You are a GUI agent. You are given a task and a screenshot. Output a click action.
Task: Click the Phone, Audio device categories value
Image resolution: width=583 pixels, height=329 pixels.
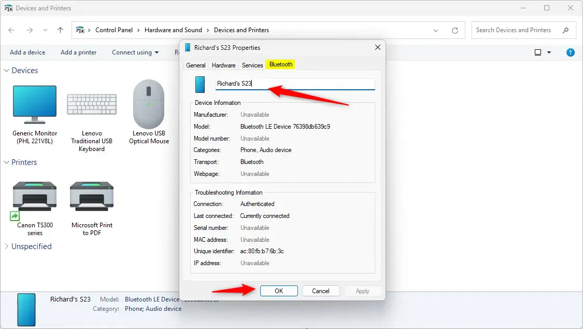266,150
